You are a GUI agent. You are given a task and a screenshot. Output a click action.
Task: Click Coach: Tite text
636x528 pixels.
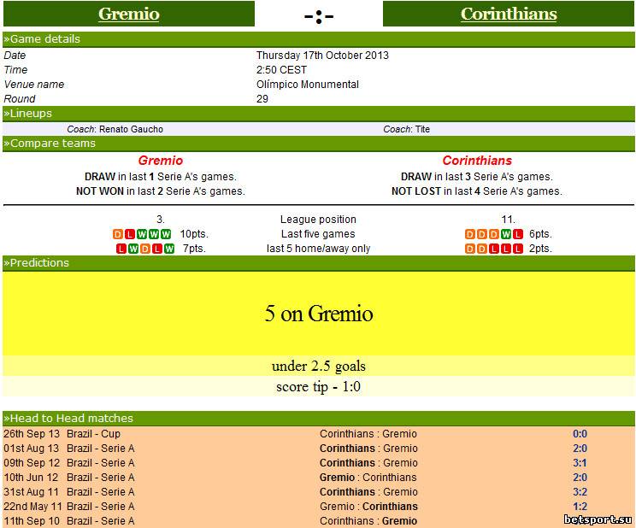point(406,129)
